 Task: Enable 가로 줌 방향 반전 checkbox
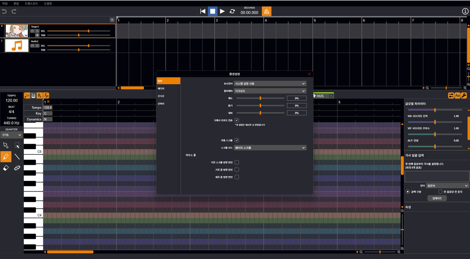237,170
